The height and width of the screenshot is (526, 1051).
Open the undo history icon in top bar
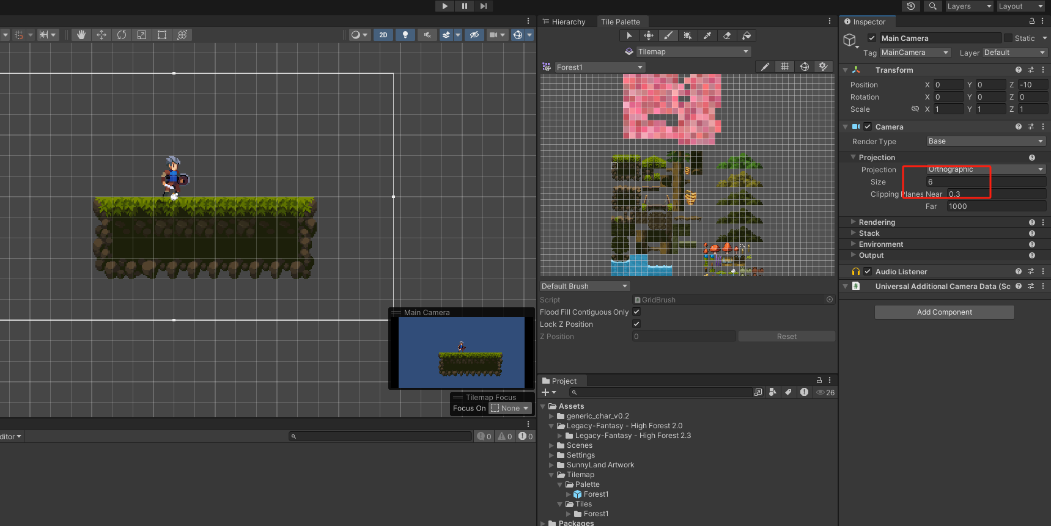(911, 6)
